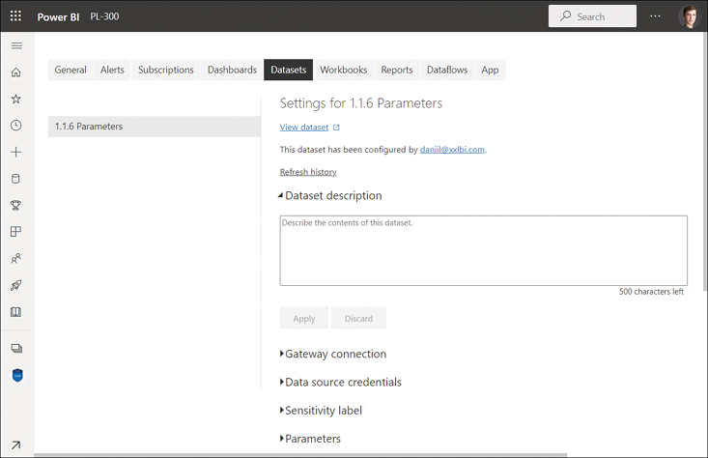The width and height of the screenshot is (708, 458).
Task: Switch to the Alerts tab
Action: pyautogui.click(x=112, y=70)
